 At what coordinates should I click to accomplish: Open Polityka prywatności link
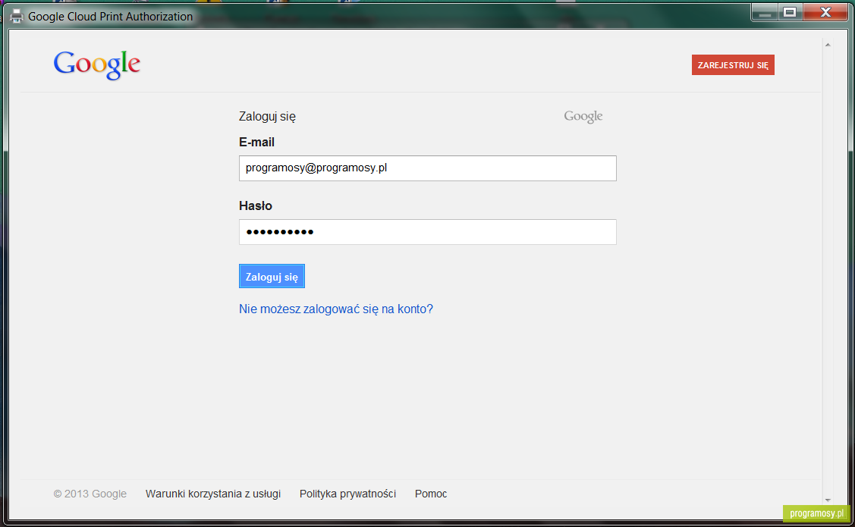(348, 494)
